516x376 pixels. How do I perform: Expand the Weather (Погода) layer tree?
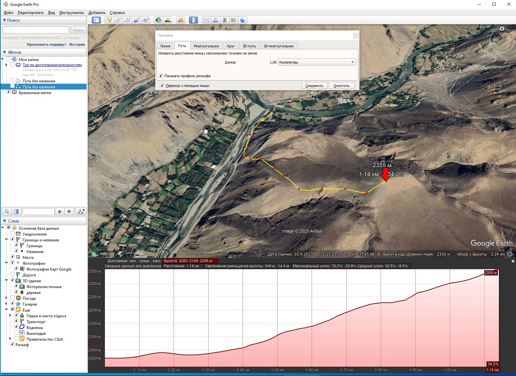click(x=6, y=298)
